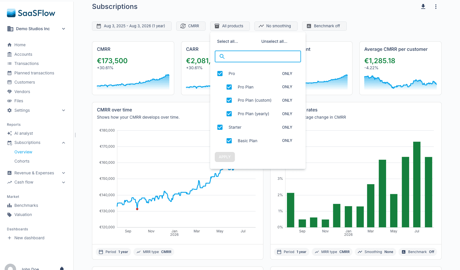
Task: Click the Customers storefront icon
Action: coord(9,82)
